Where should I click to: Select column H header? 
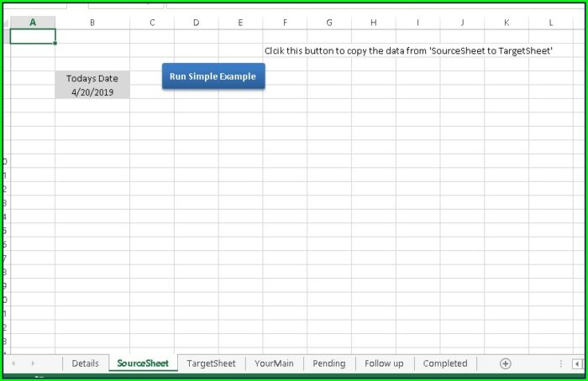374,23
